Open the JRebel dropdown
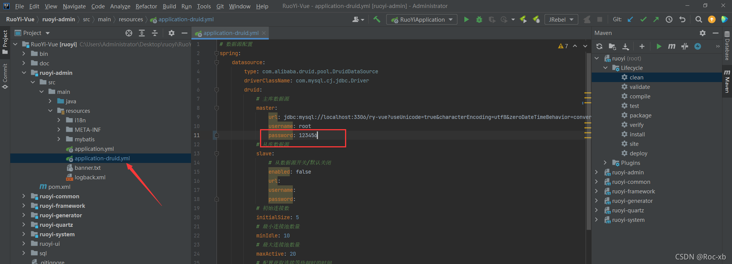Screen dimensions: 732x264 (561, 19)
